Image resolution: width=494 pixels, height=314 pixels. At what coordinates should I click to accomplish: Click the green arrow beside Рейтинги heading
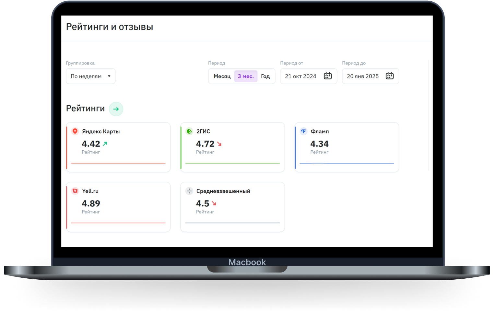[116, 109]
